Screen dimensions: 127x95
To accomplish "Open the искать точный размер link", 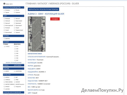I will tap(13, 63).
